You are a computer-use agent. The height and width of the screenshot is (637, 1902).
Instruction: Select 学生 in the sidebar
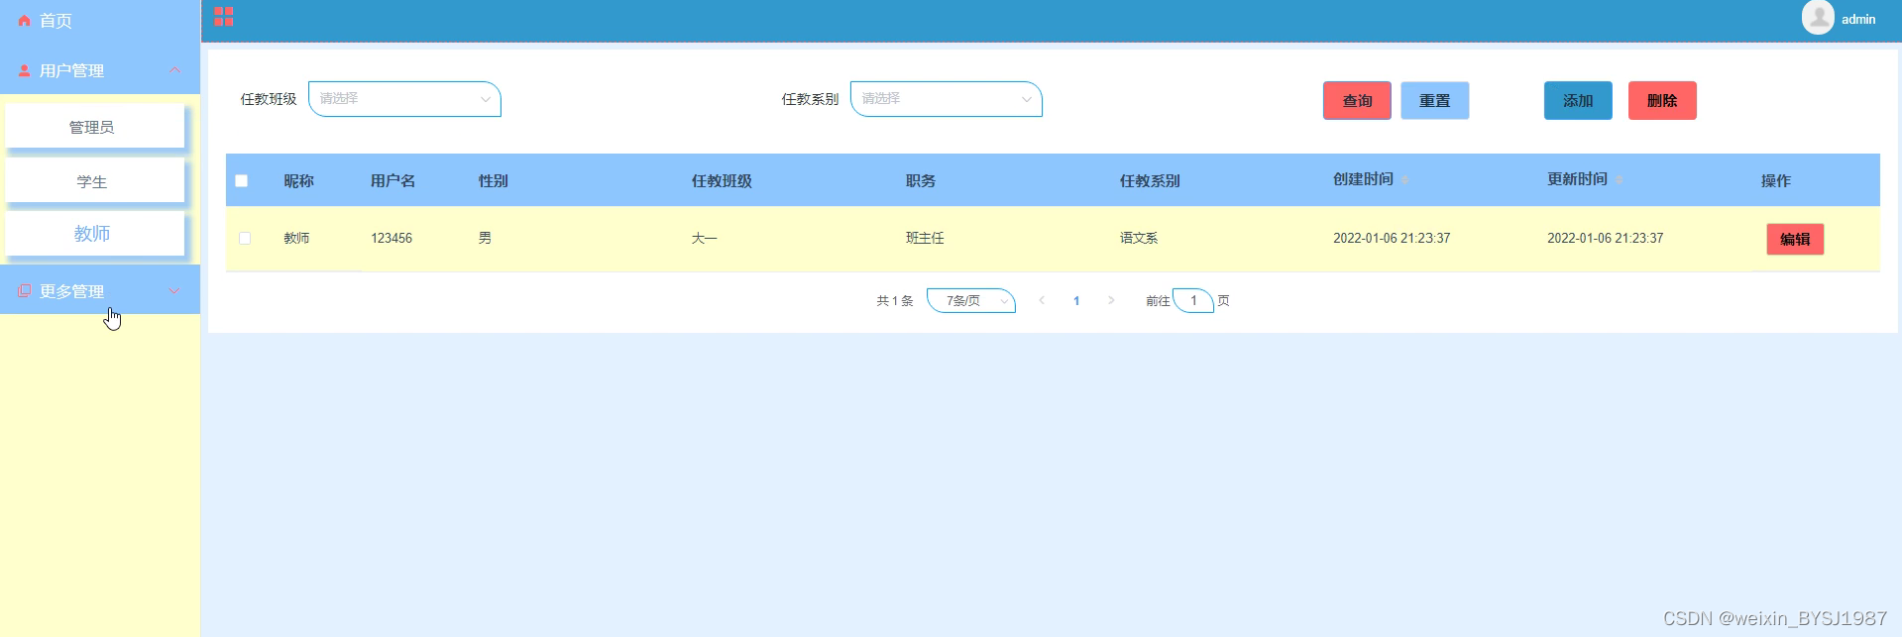[95, 181]
